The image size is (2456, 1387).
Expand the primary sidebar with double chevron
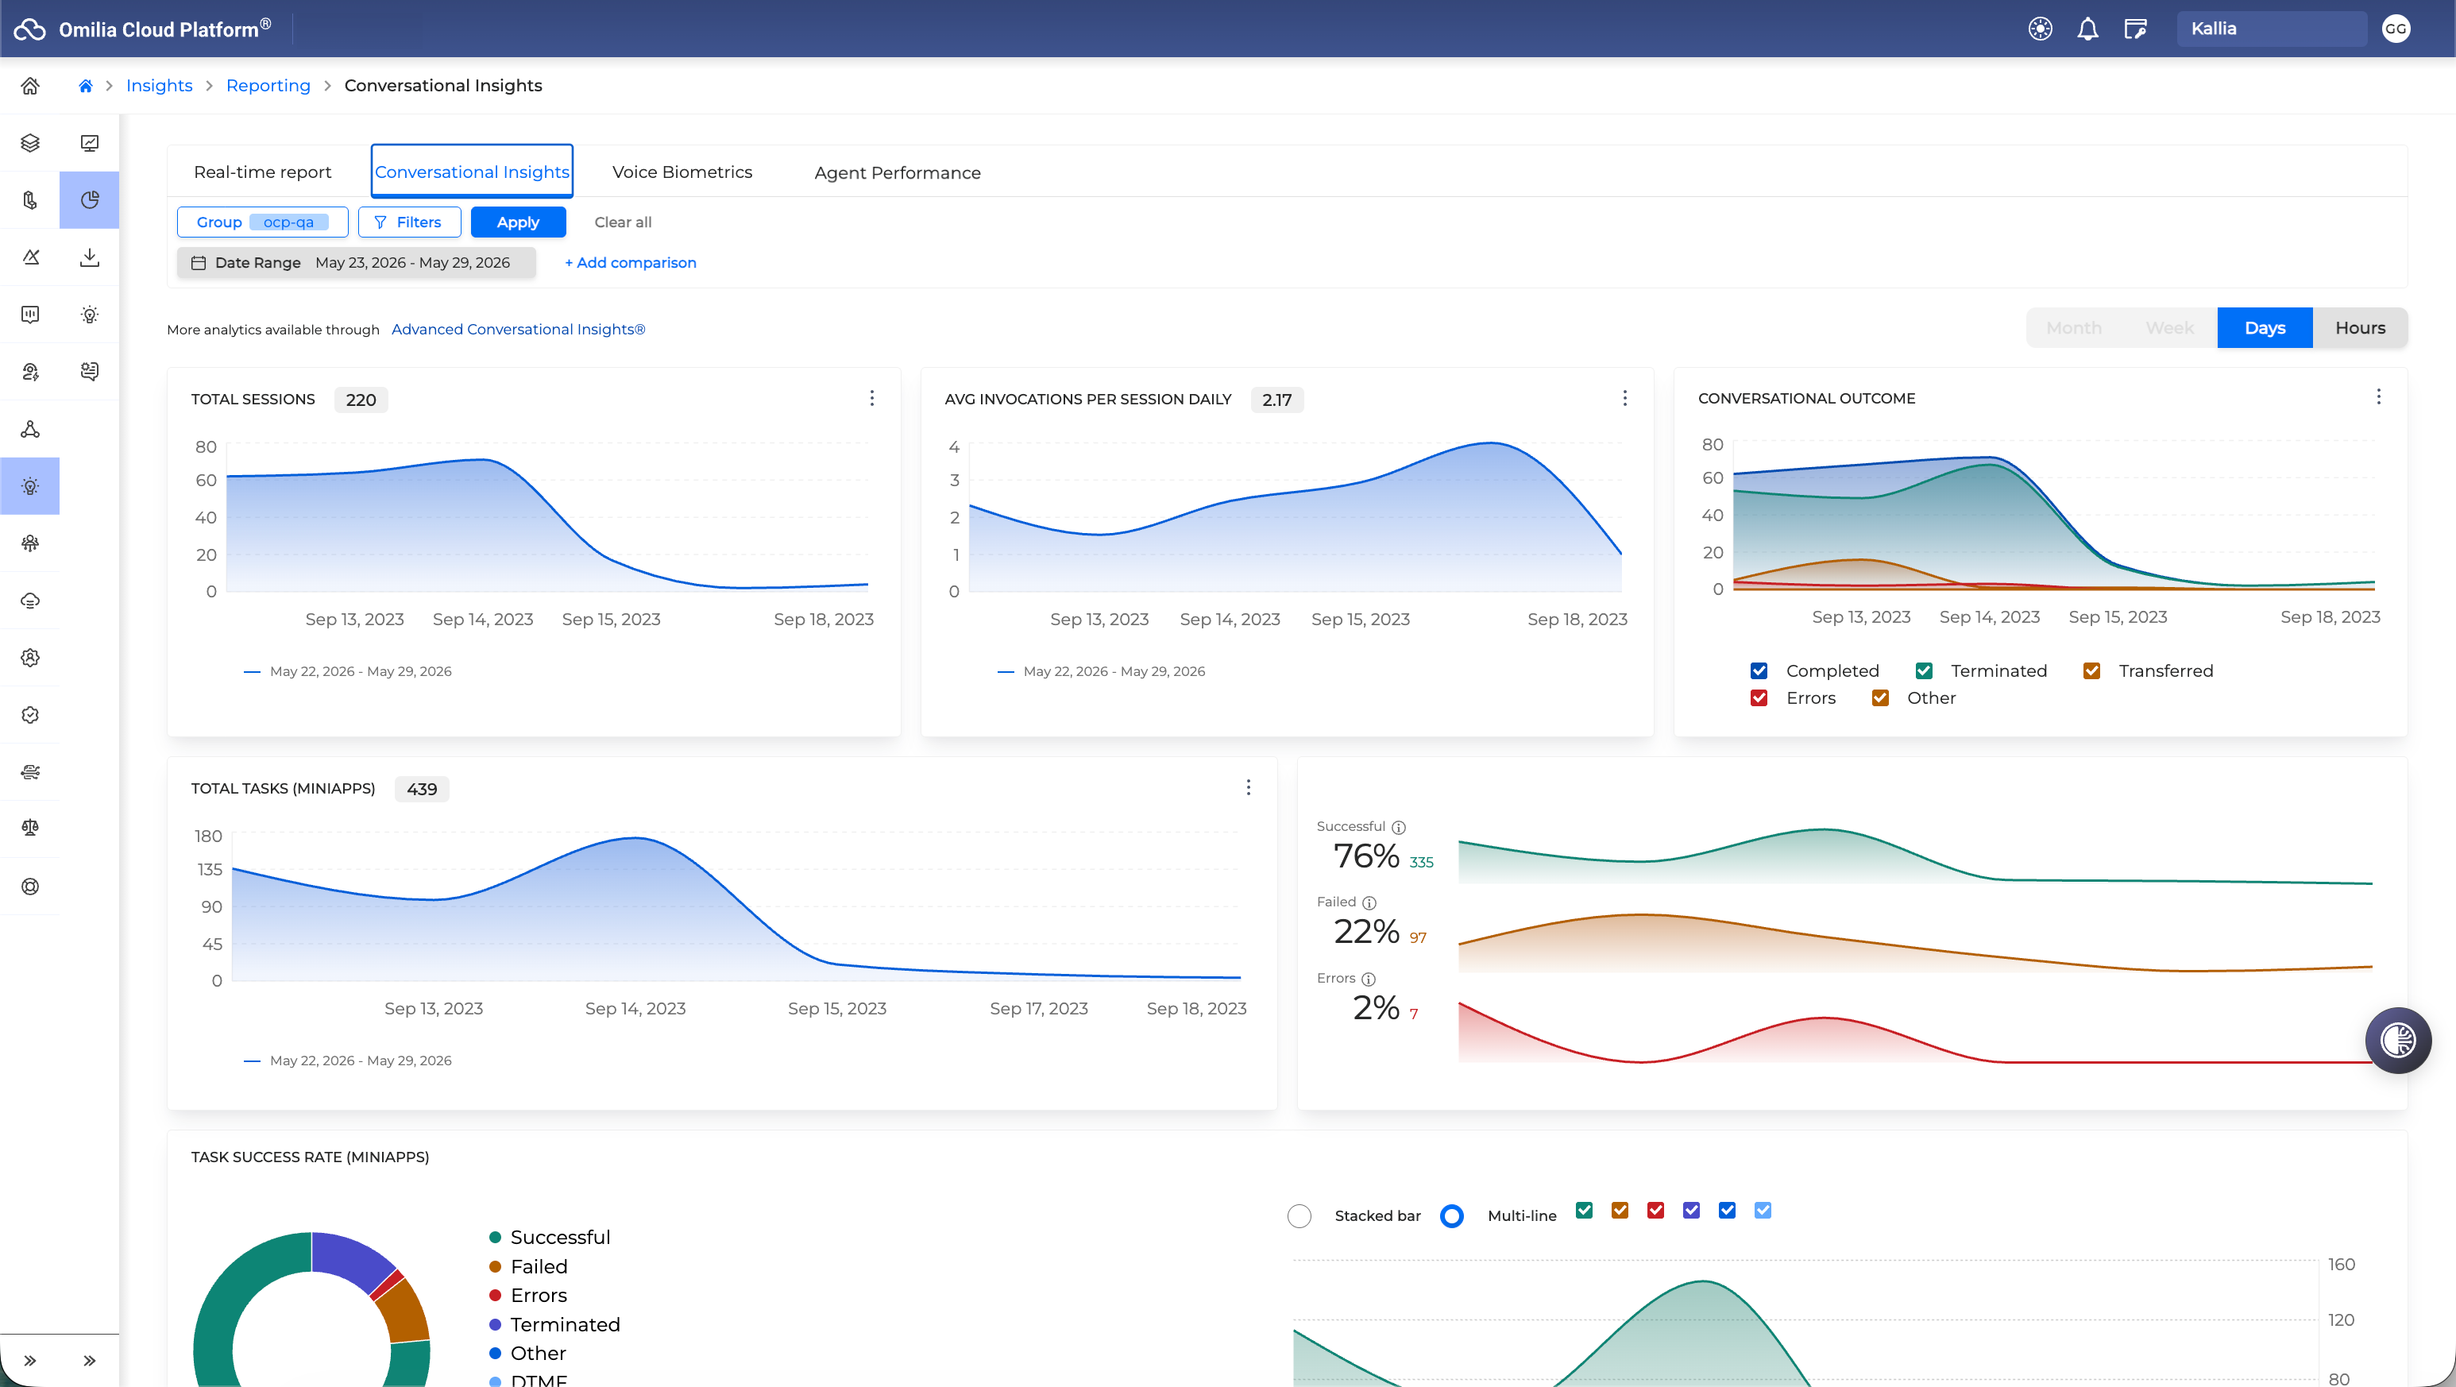(x=30, y=1360)
